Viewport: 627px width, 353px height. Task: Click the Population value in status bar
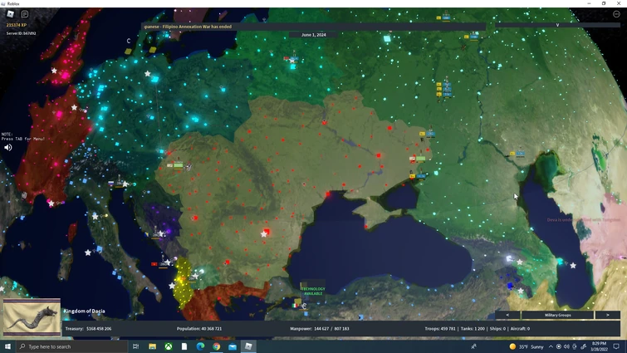[x=199, y=329]
